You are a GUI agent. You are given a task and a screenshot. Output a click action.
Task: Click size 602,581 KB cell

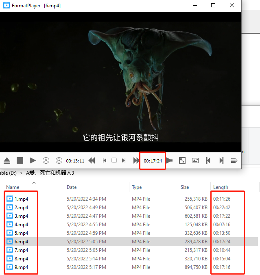tap(196, 216)
